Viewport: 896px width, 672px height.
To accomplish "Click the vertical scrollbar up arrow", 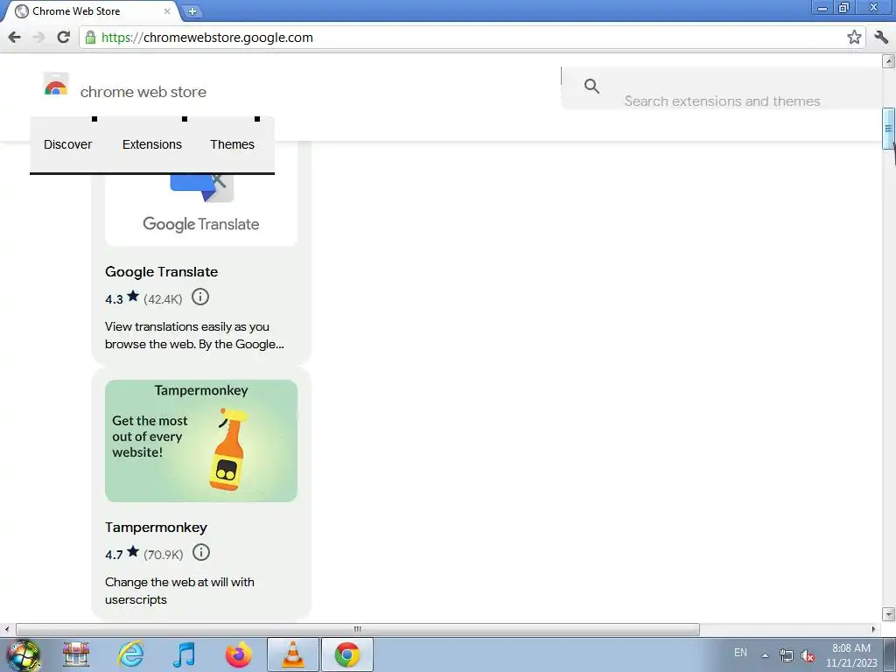I will tap(889, 61).
